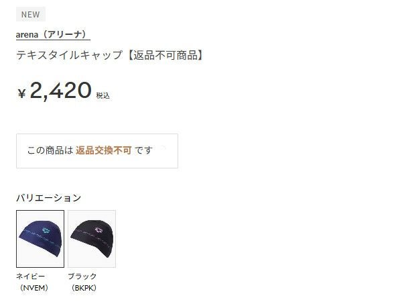Click the (BKPK) color code
The width and height of the screenshot is (402, 302).
[x=84, y=288]
